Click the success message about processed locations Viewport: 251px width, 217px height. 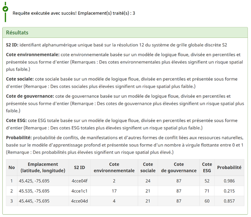click(74, 13)
